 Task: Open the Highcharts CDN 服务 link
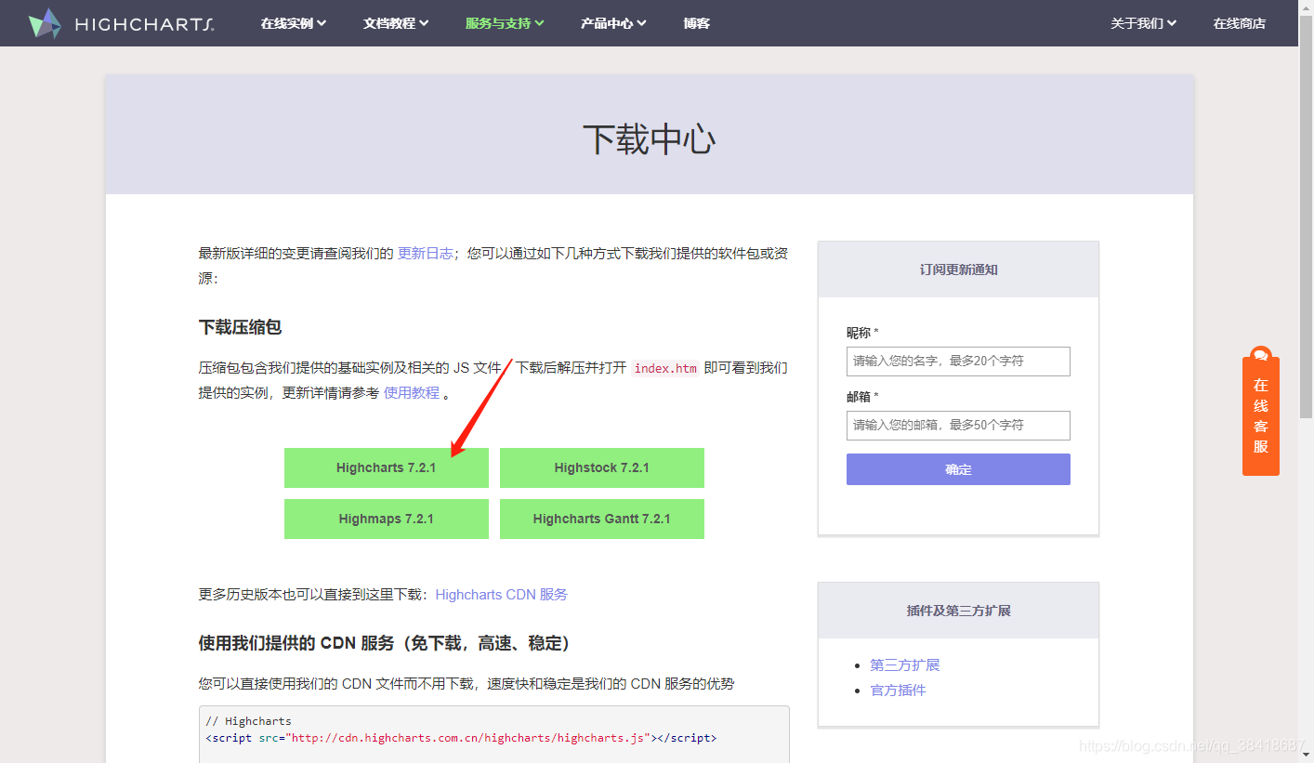click(502, 594)
